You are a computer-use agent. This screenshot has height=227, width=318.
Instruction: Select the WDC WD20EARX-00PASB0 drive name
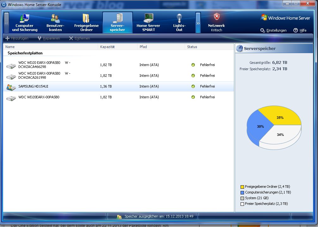pos(39,97)
